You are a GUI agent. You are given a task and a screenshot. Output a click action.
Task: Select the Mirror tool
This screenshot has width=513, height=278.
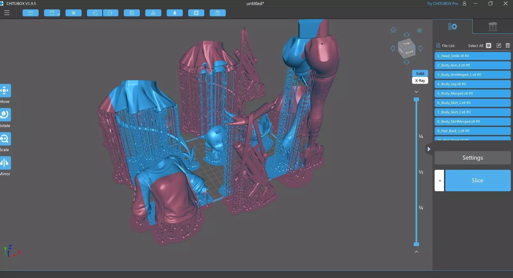tap(5, 163)
